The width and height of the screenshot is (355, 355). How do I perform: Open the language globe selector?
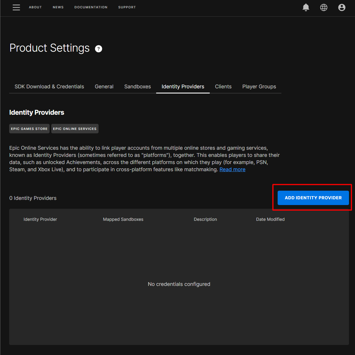[x=323, y=7]
